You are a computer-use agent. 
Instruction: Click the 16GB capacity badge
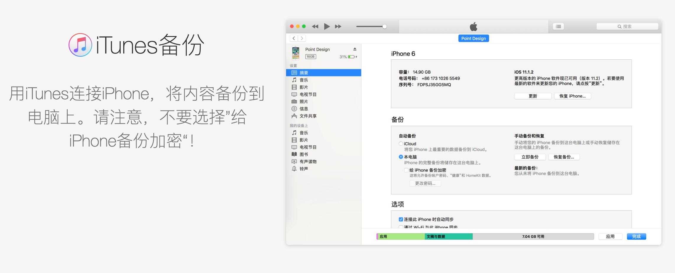pyautogui.click(x=311, y=56)
